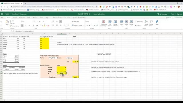The width and height of the screenshot is (183, 103).
Task: Toggle Underline formatting
Action: click(x=29, y=25)
